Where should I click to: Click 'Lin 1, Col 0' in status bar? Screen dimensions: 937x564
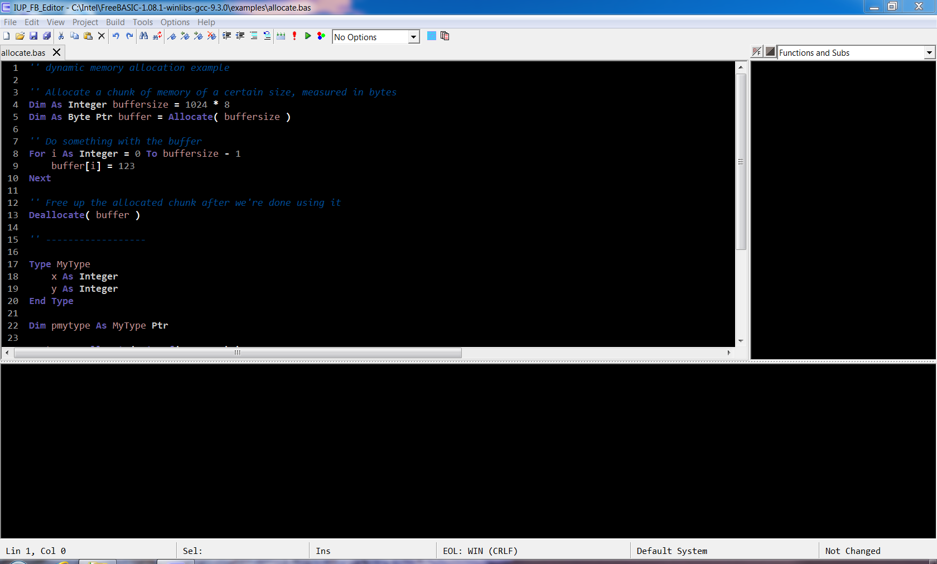(x=36, y=551)
